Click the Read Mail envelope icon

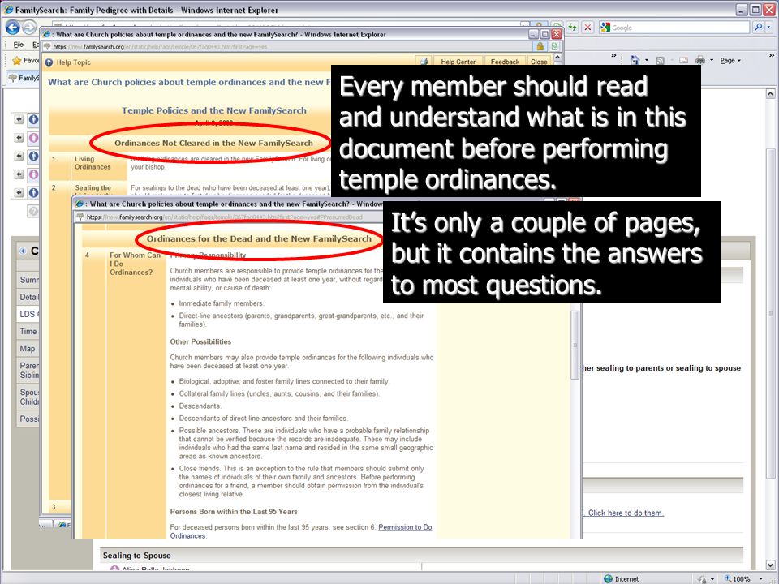point(683,61)
